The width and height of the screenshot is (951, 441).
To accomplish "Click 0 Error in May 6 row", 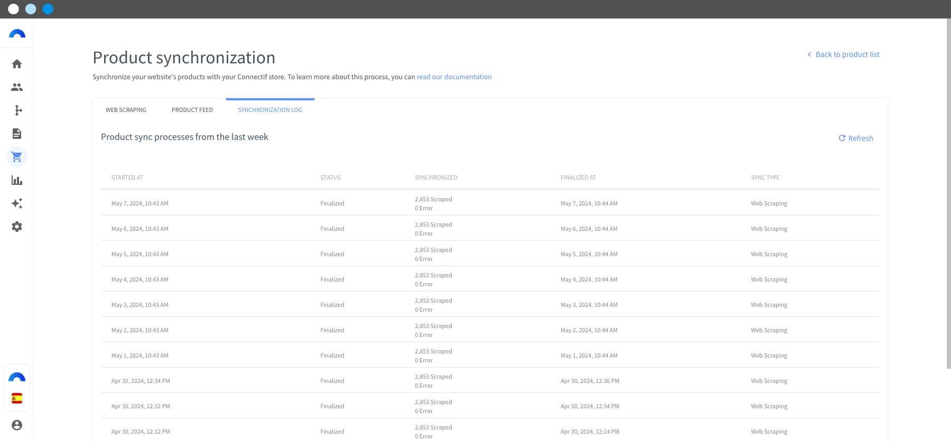I will (x=424, y=233).
